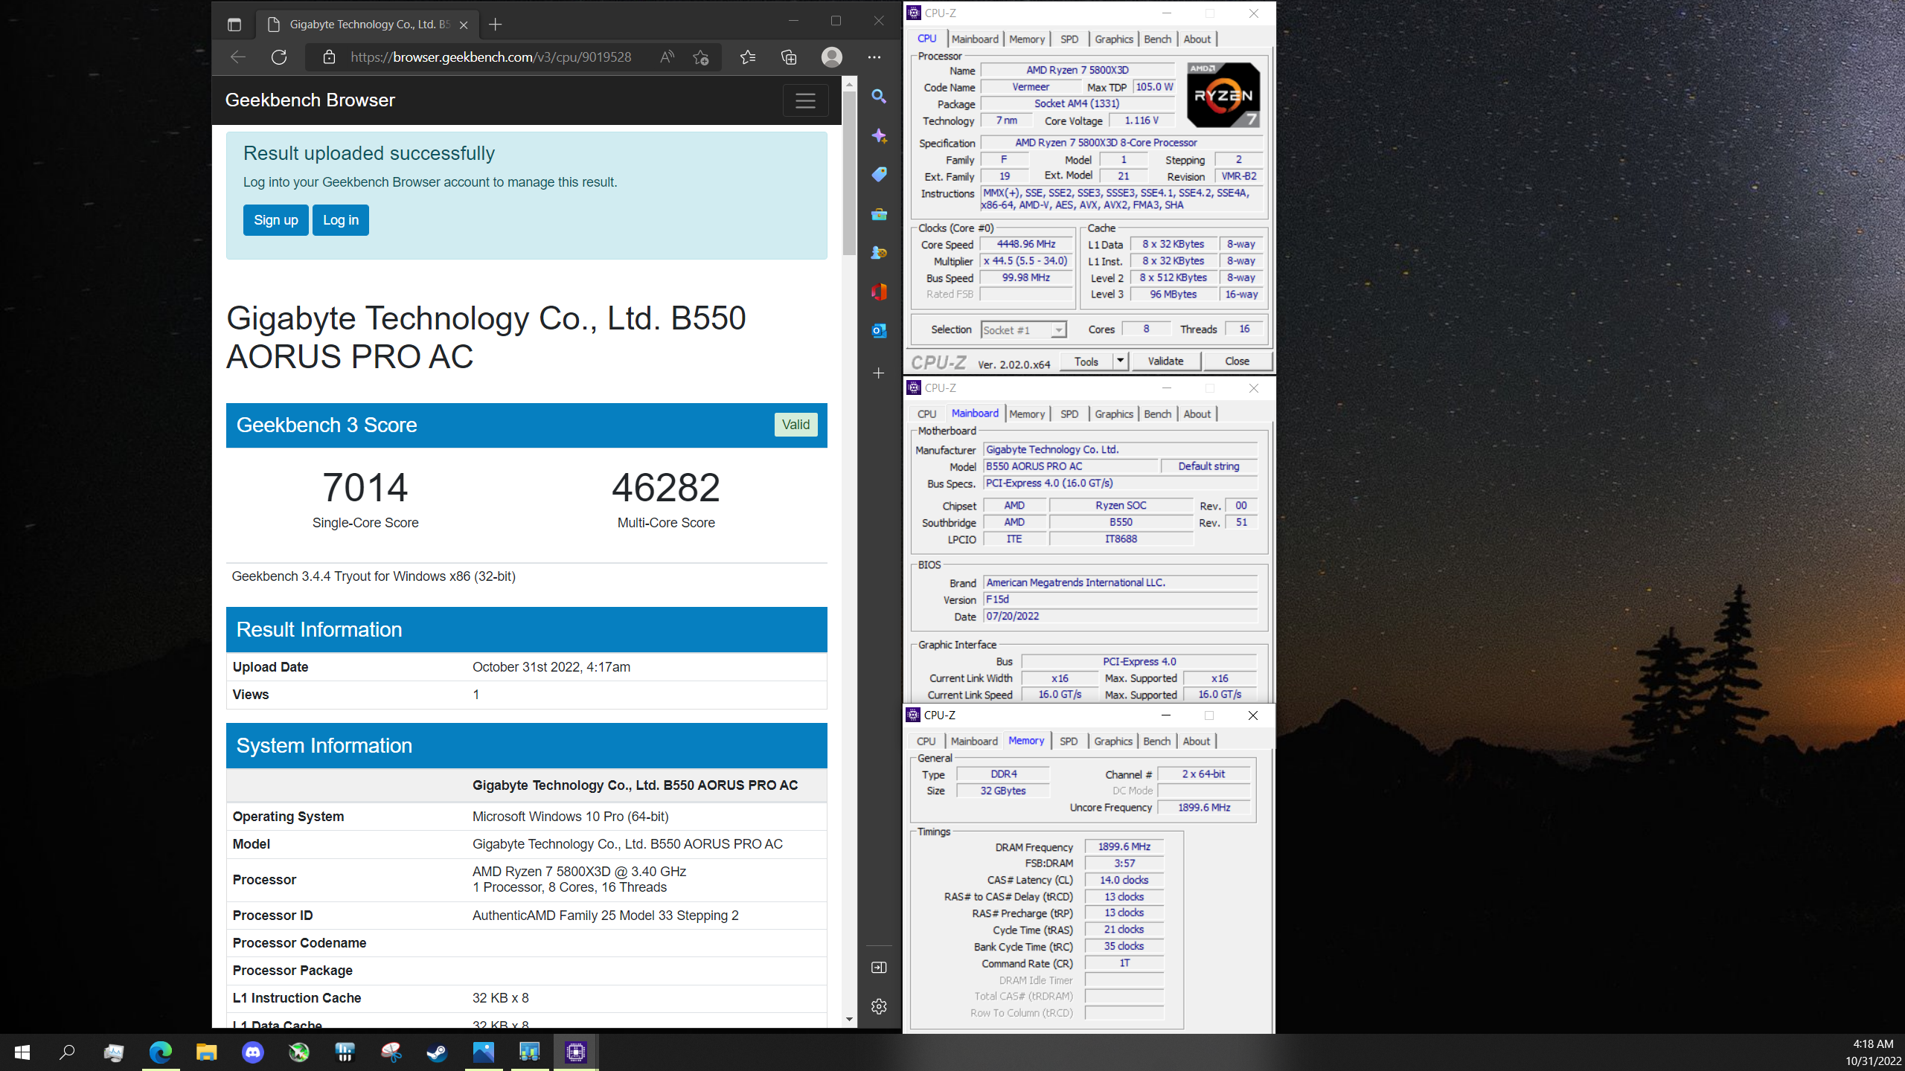Click the CAS# Latency 14.0 clocks value
This screenshot has height=1071, width=1905.
click(x=1124, y=881)
